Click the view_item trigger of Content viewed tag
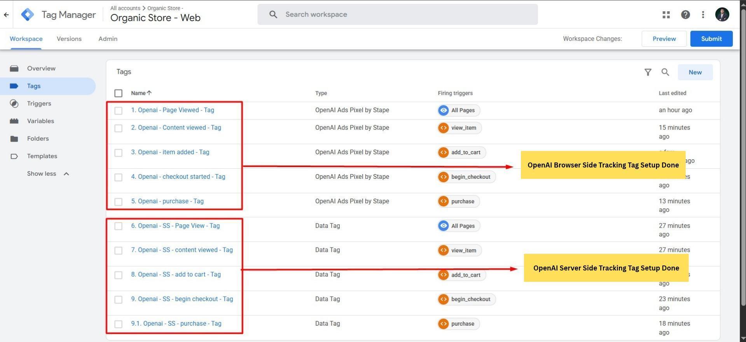This screenshot has width=746, height=342. click(459, 128)
